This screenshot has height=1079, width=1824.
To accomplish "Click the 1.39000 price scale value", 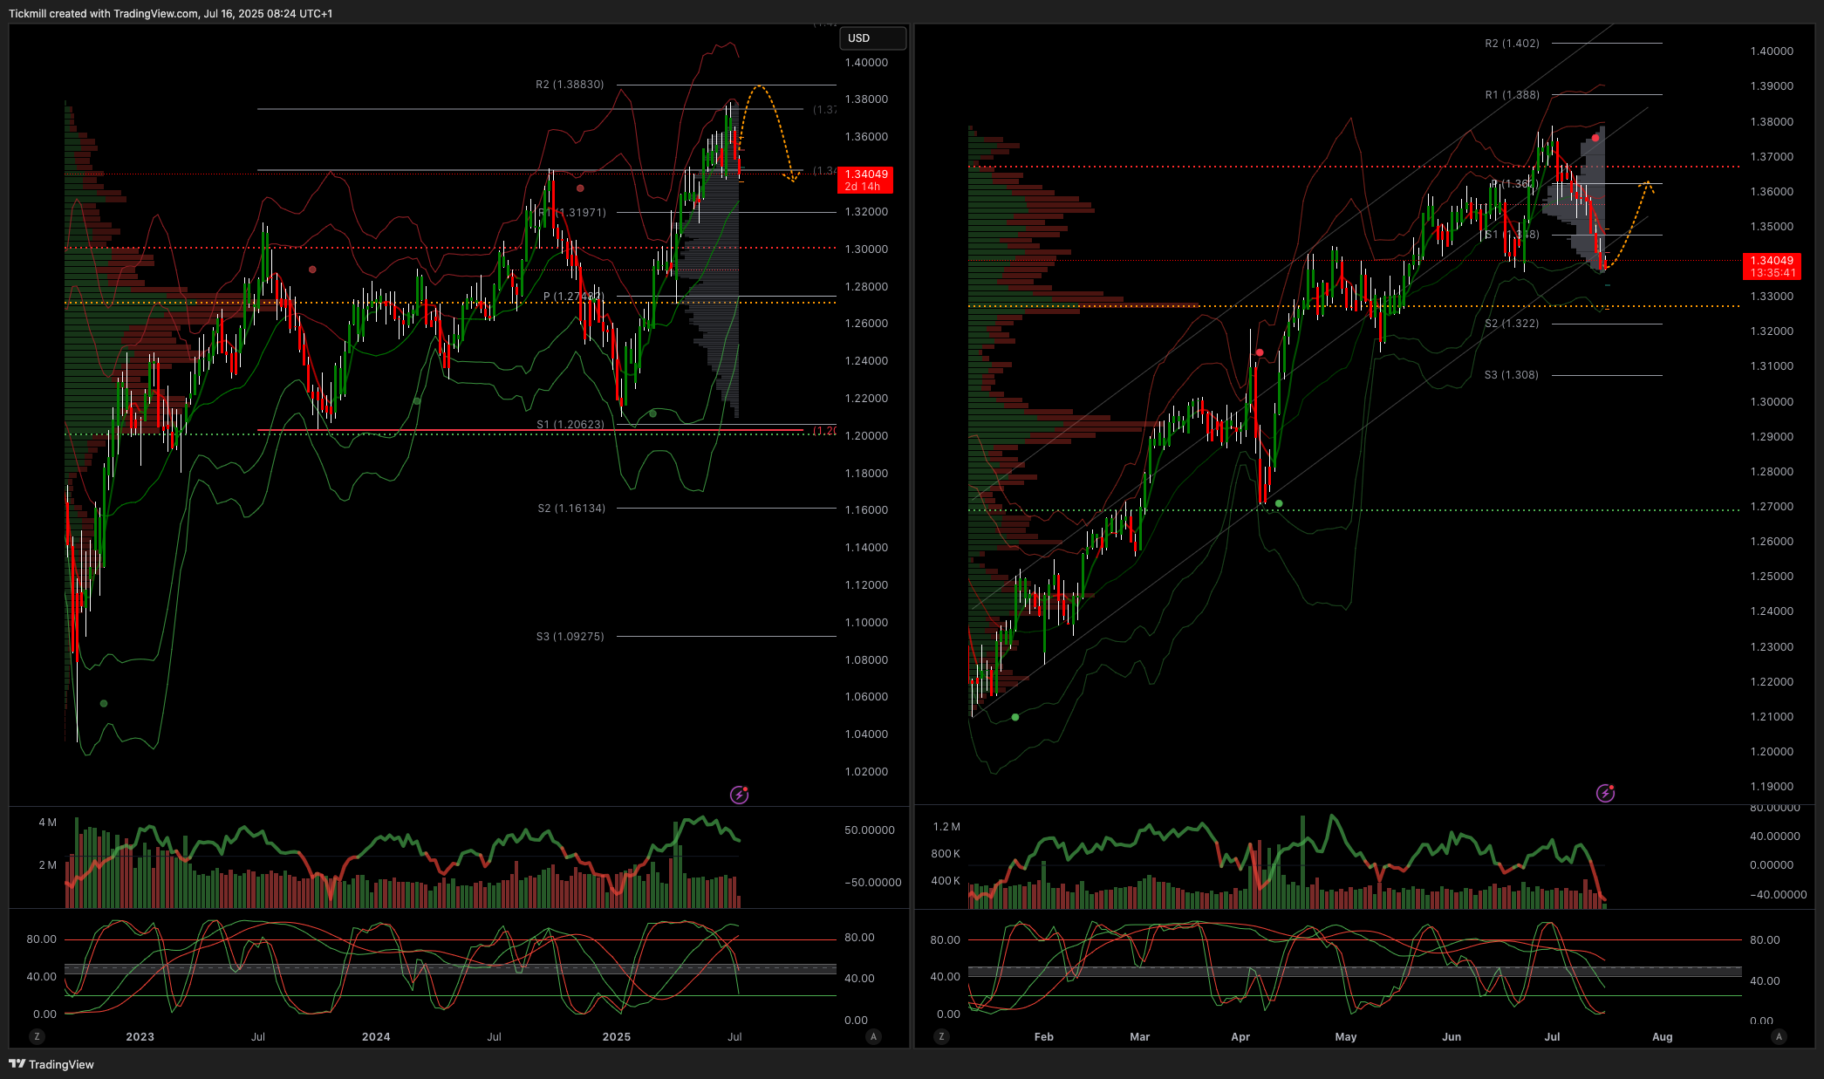I will pos(1772,86).
